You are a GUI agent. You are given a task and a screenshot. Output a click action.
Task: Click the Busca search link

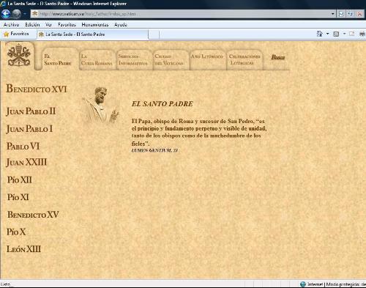pos(278,57)
